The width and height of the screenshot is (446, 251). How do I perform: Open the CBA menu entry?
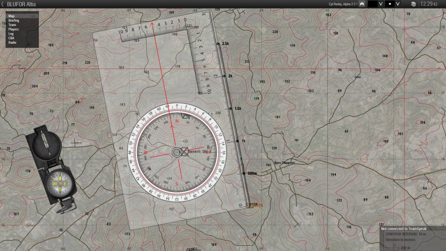point(12,38)
